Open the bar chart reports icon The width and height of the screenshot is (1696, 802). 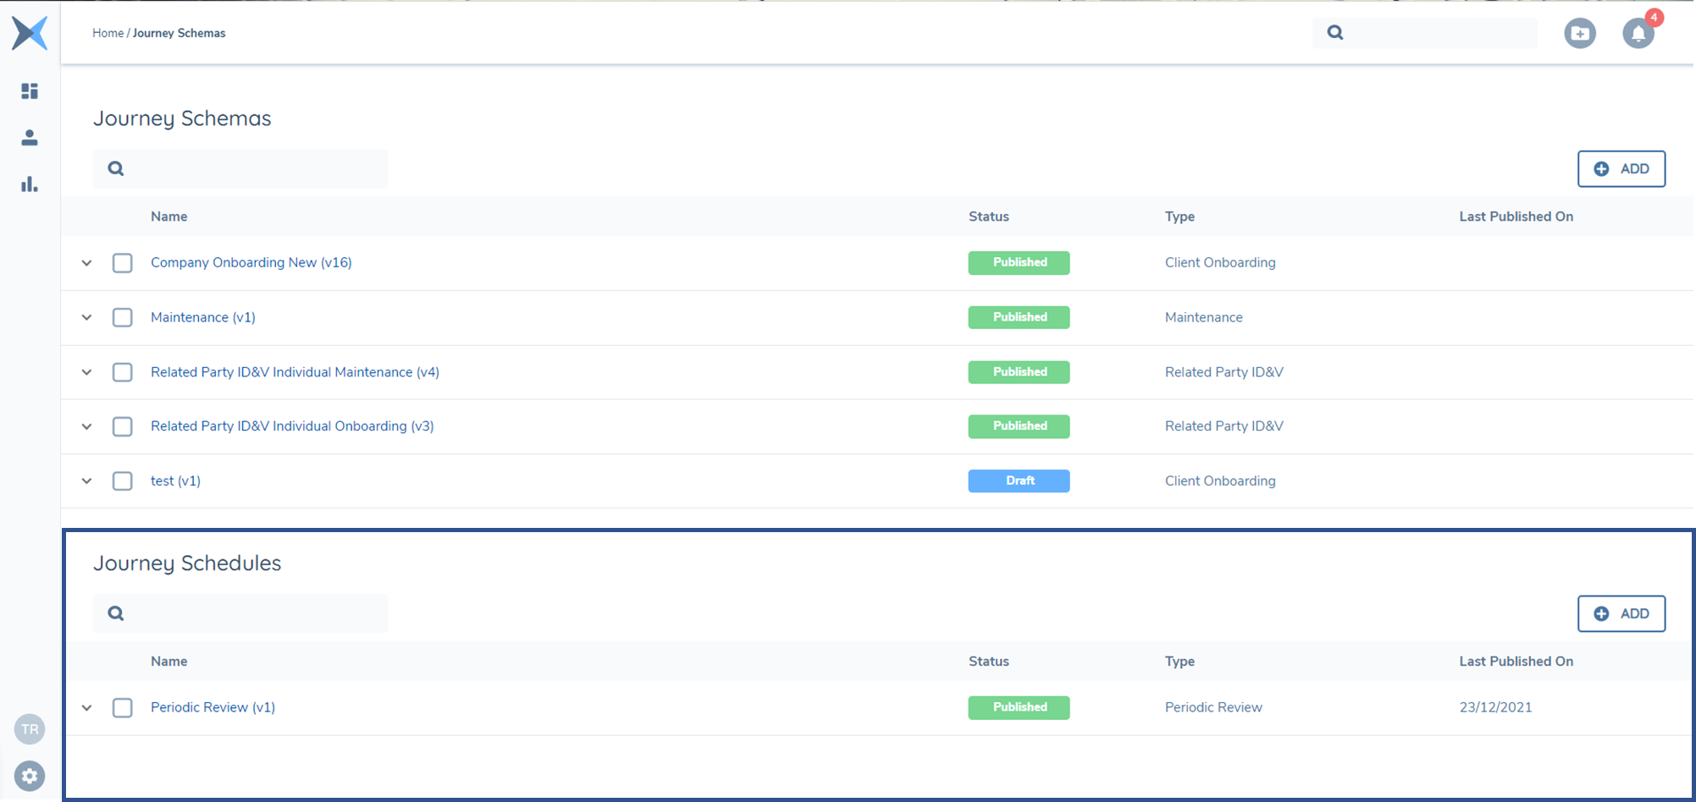click(x=30, y=184)
